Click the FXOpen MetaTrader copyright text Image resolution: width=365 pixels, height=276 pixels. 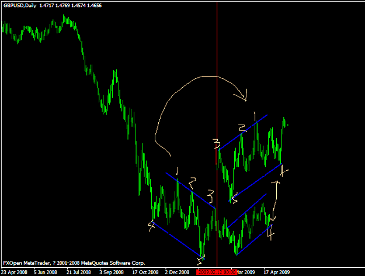(74, 263)
